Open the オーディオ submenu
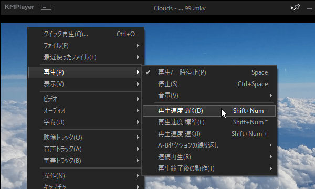Viewport: 315px width, 189px height. point(85,111)
